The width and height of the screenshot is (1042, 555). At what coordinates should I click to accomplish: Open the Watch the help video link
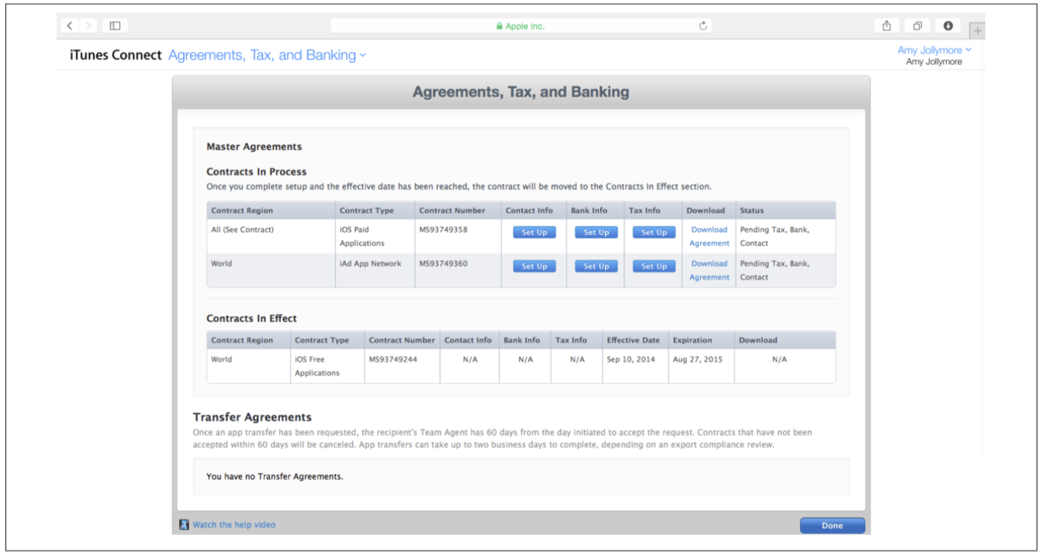pos(234,525)
